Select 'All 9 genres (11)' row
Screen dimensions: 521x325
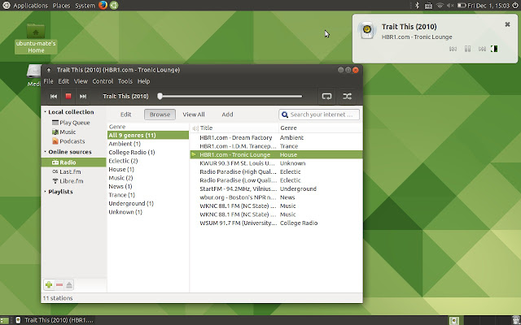click(148, 135)
